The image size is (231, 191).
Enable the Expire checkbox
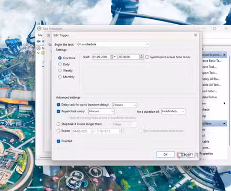58,131
